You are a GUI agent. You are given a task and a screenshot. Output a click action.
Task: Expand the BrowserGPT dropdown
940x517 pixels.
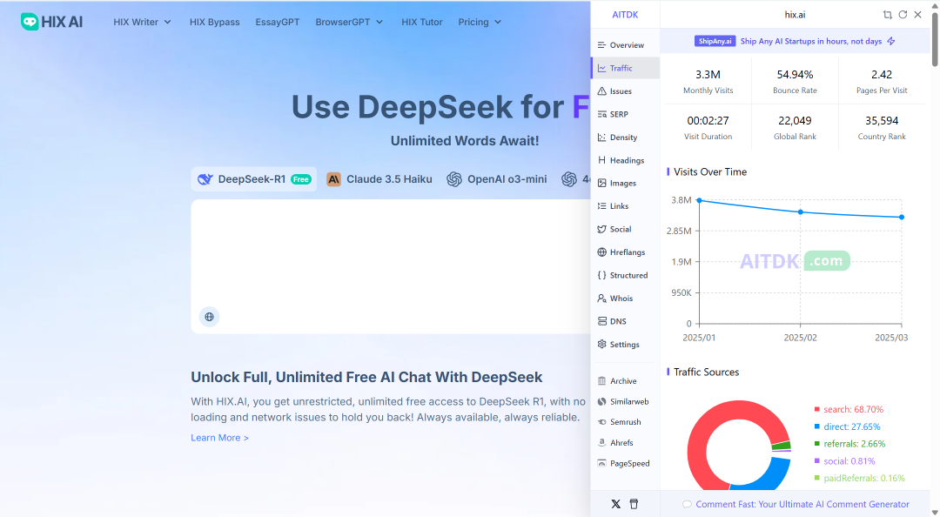click(x=349, y=22)
